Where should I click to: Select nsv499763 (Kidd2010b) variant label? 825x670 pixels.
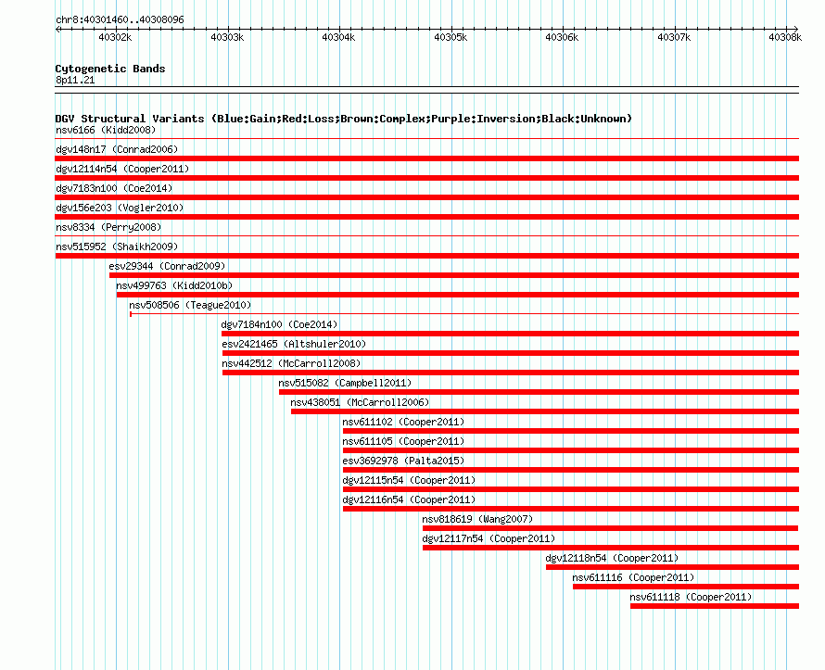pyautogui.click(x=174, y=285)
